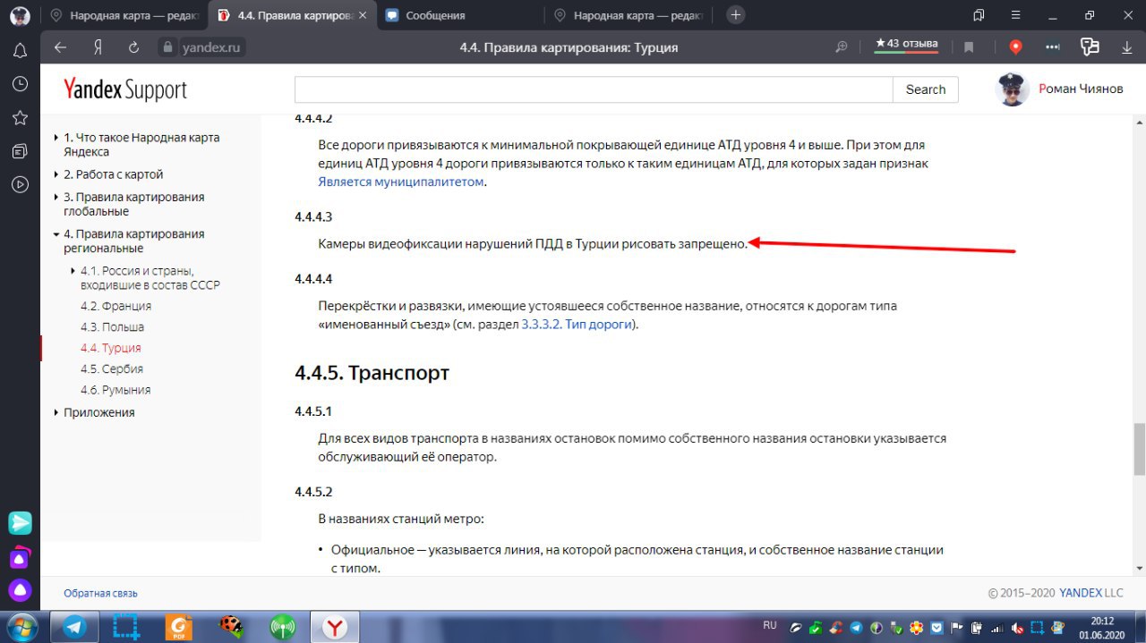Switch to the Сообщения tab
The image size is (1146, 643).
point(458,15)
